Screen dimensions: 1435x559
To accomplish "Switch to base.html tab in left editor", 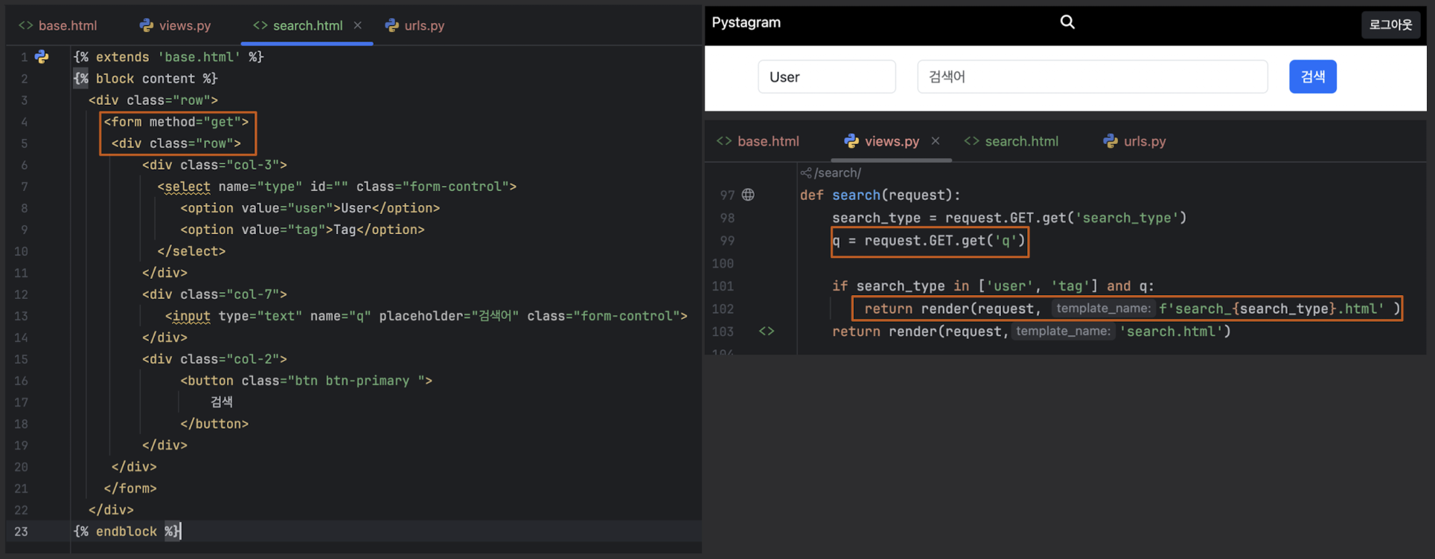I will tap(58, 25).
